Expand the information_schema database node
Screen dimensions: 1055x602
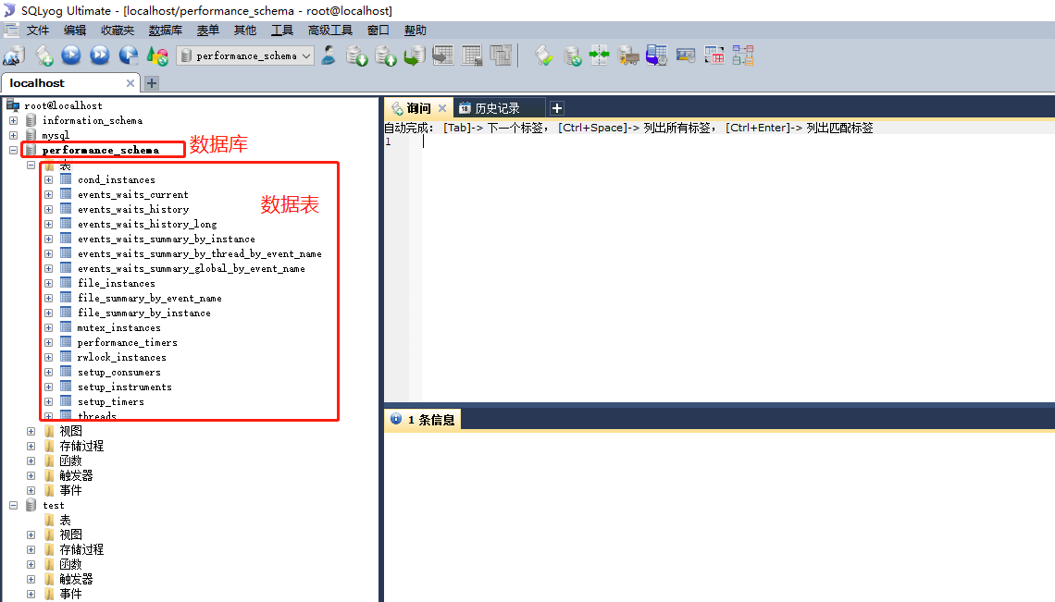pyautogui.click(x=14, y=120)
